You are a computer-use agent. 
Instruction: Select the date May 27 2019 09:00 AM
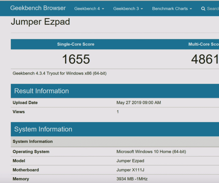[x=139, y=103]
